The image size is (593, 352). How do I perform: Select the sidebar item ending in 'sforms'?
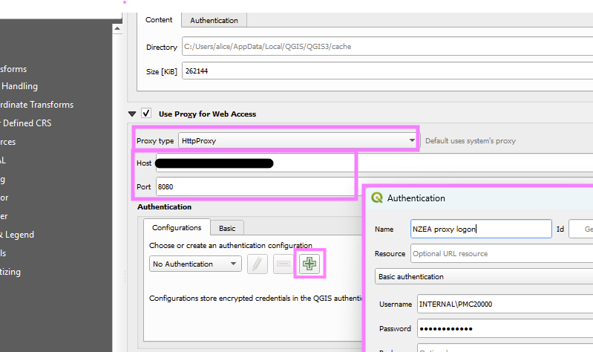[13, 69]
